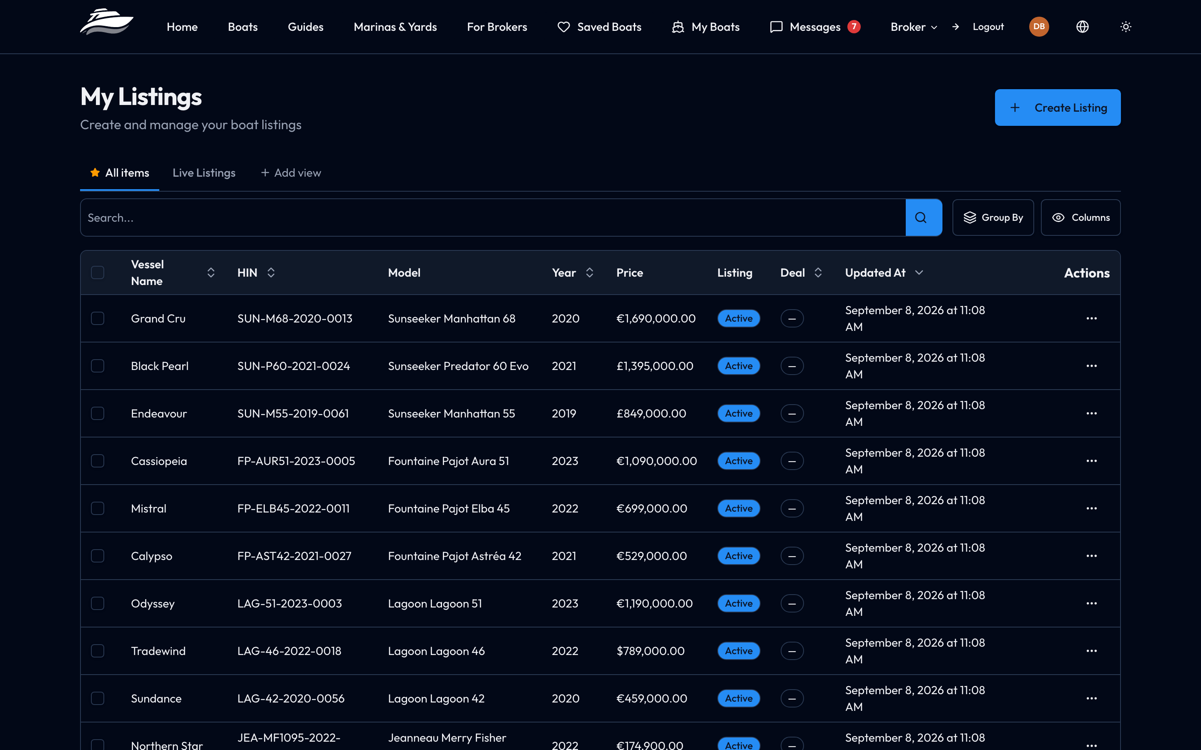Open actions menu for Calypso row
Image resolution: width=1201 pixels, height=750 pixels.
(1091, 556)
